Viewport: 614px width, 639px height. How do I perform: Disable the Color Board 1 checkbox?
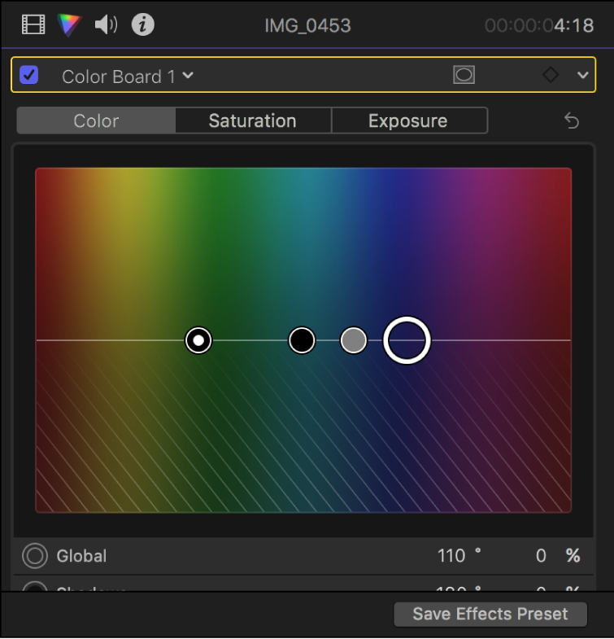[x=29, y=76]
